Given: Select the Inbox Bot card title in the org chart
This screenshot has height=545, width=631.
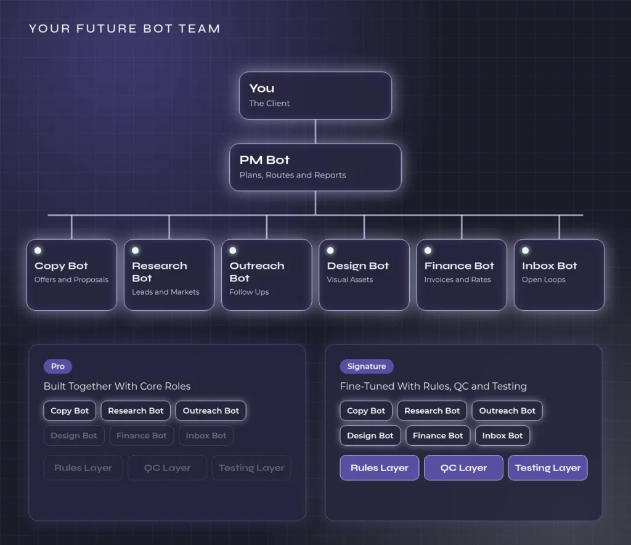Looking at the screenshot, I should tap(549, 266).
